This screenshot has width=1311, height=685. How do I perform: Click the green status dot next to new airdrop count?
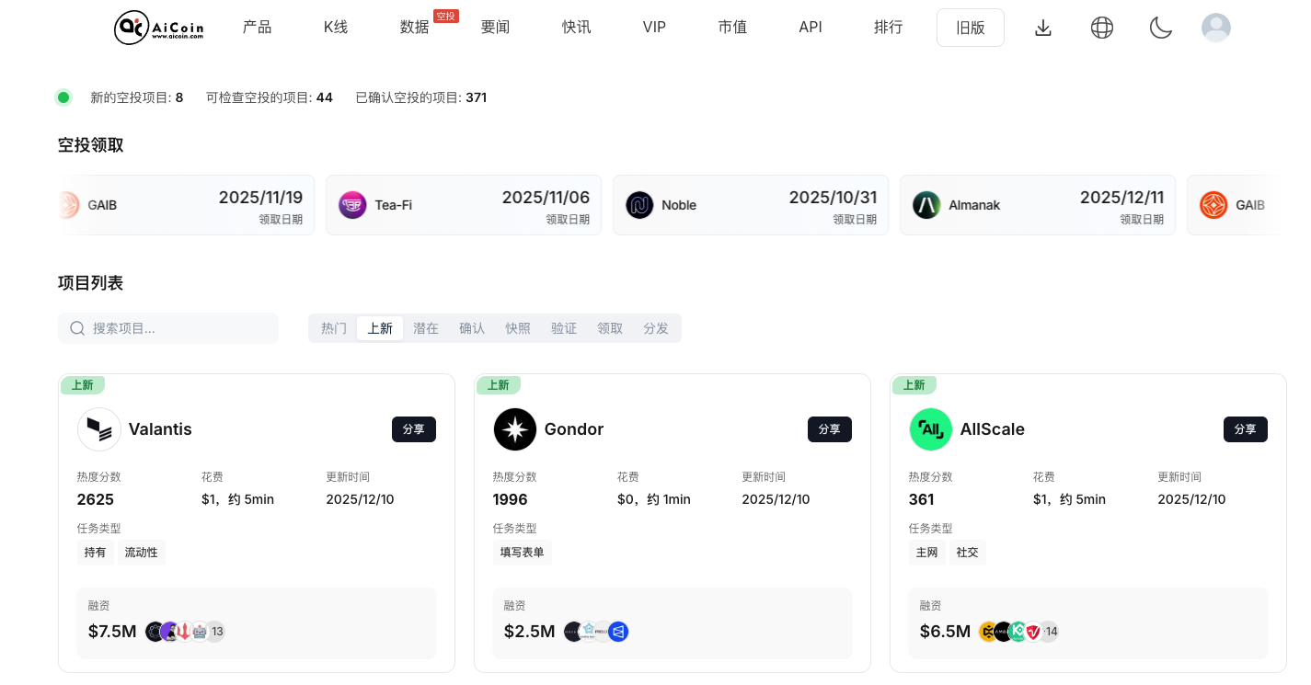point(63,97)
